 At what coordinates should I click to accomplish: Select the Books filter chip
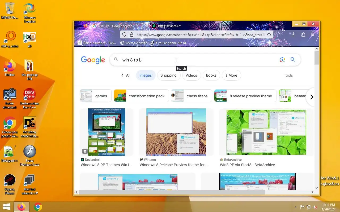[211, 75]
